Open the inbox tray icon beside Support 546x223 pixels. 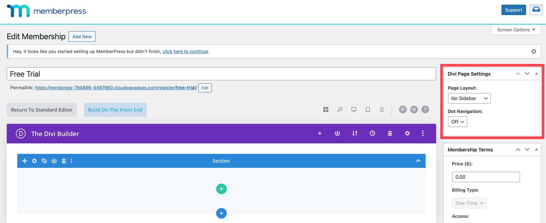pos(536,10)
